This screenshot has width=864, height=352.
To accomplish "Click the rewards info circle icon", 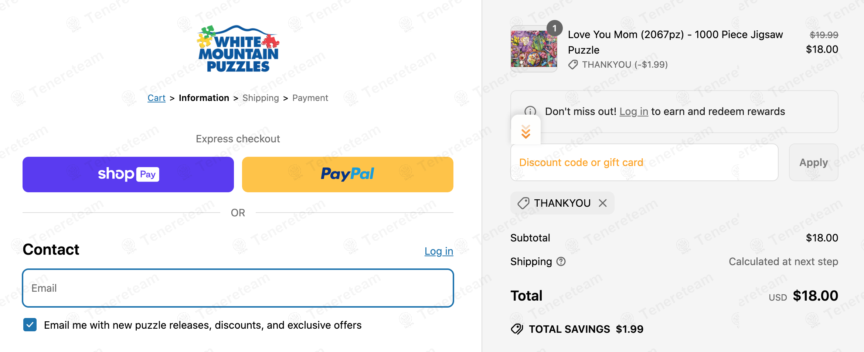I will click(x=530, y=111).
